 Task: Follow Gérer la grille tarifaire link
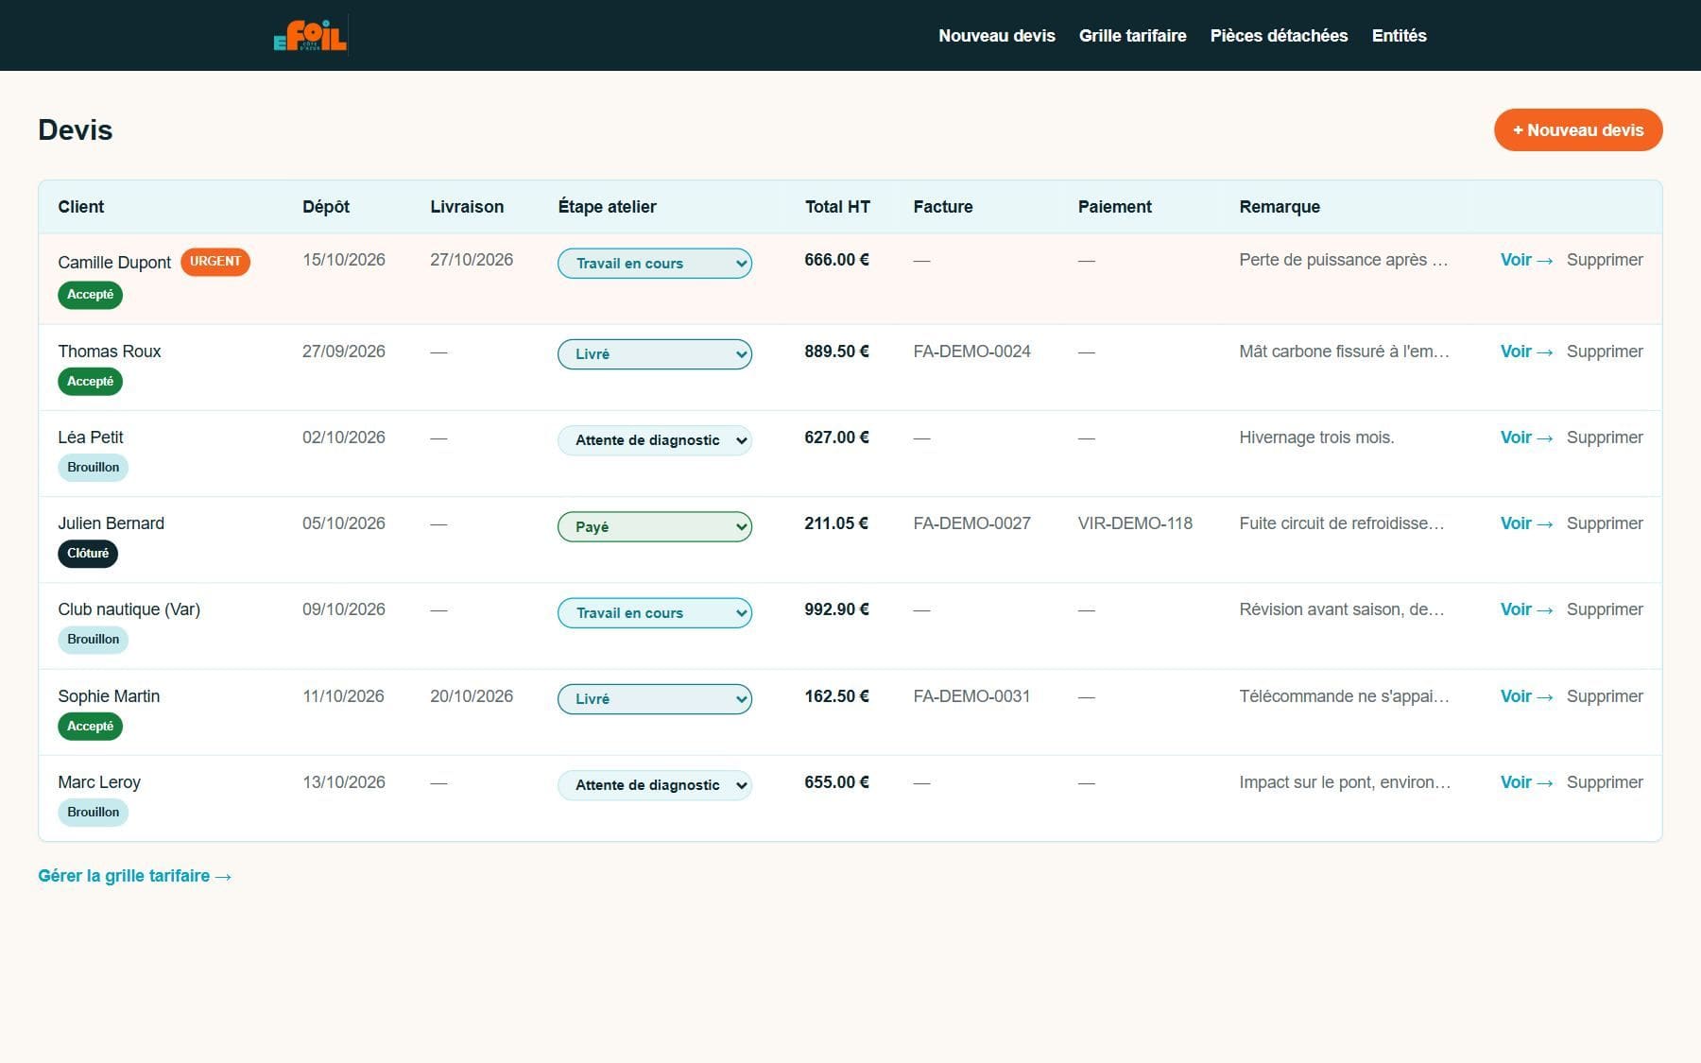point(134,876)
